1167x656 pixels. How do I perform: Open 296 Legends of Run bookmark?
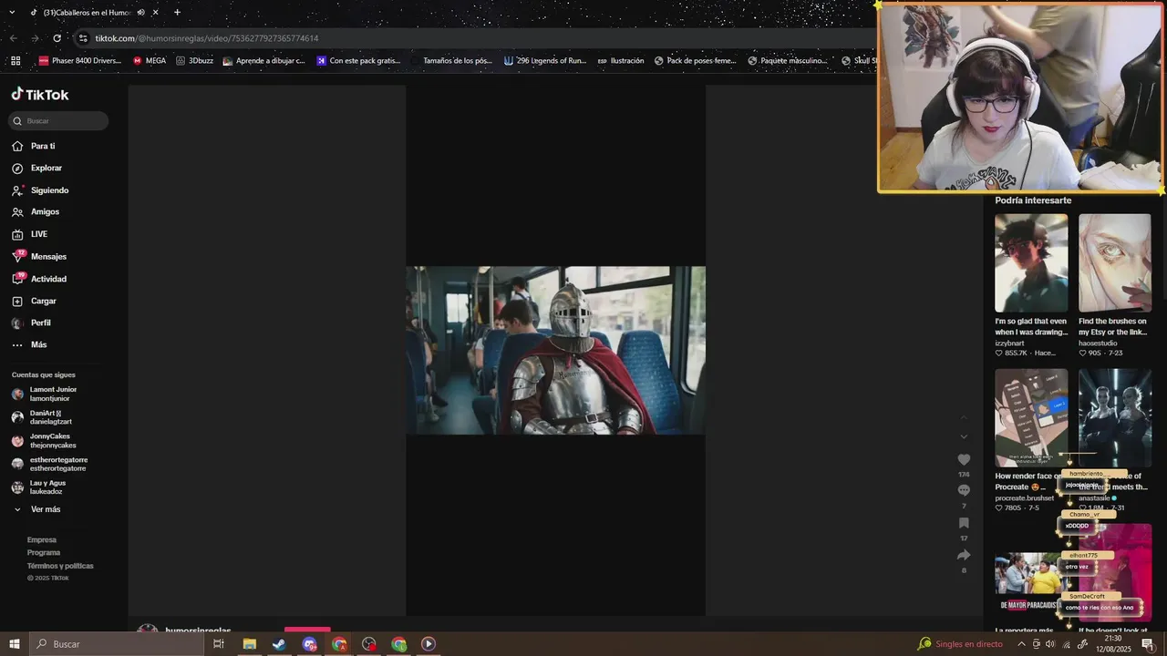[x=545, y=61]
